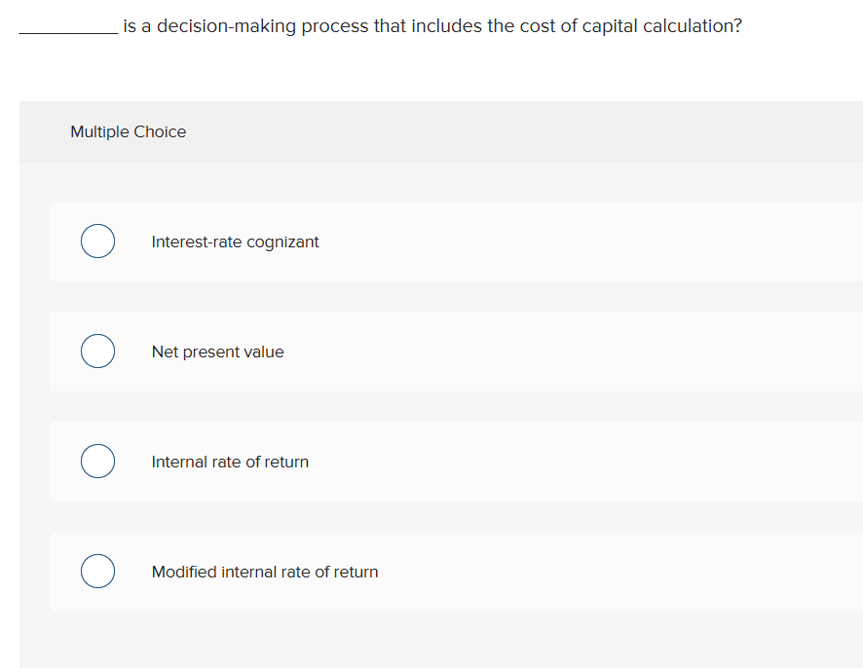The image size is (863, 668).
Task: Click the first answer option row
Action: click(438, 241)
